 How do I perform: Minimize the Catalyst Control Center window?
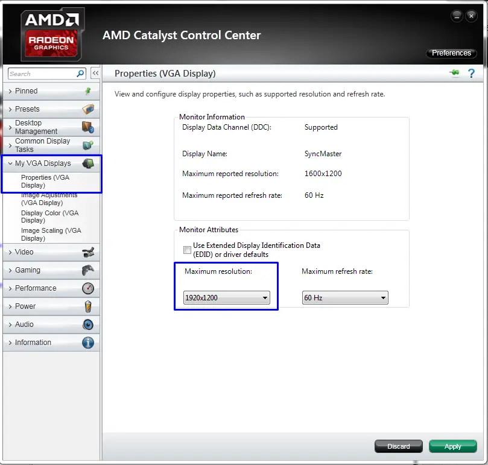click(x=457, y=16)
